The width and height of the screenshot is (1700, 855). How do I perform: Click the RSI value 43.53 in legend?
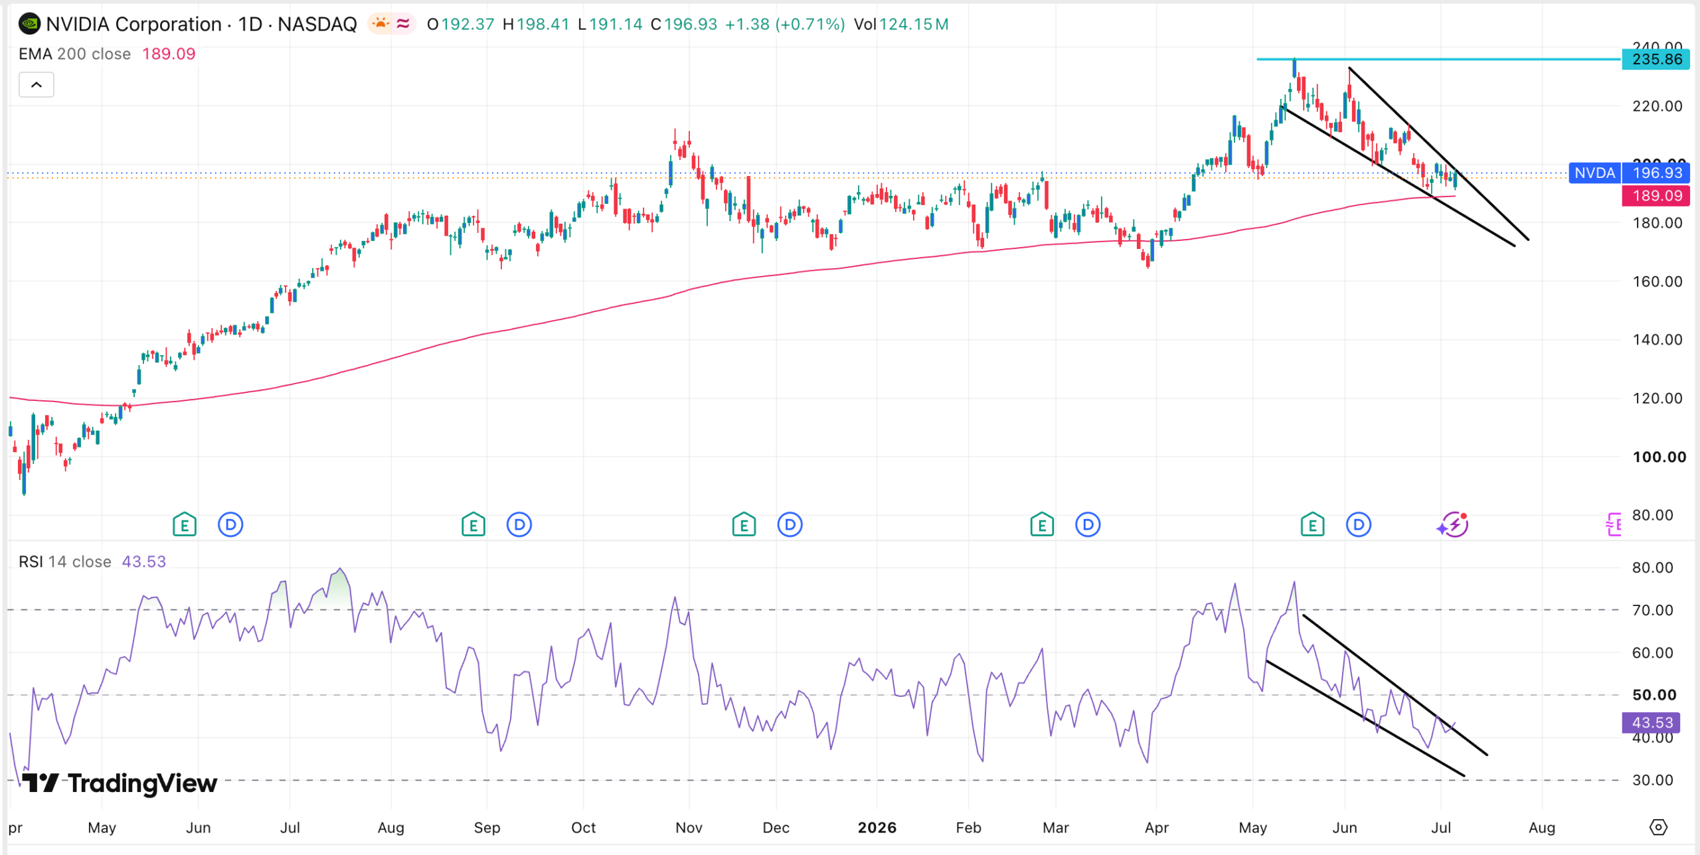pyautogui.click(x=144, y=562)
